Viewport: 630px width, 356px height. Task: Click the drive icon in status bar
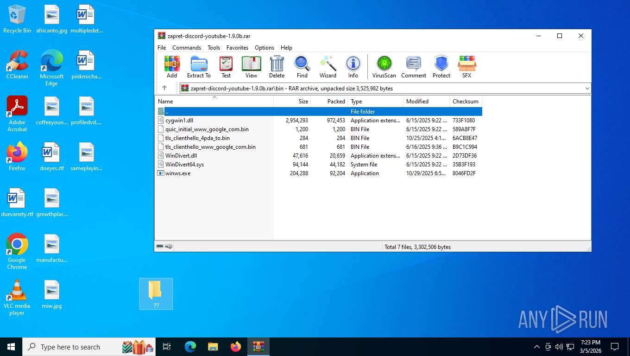(x=160, y=247)
